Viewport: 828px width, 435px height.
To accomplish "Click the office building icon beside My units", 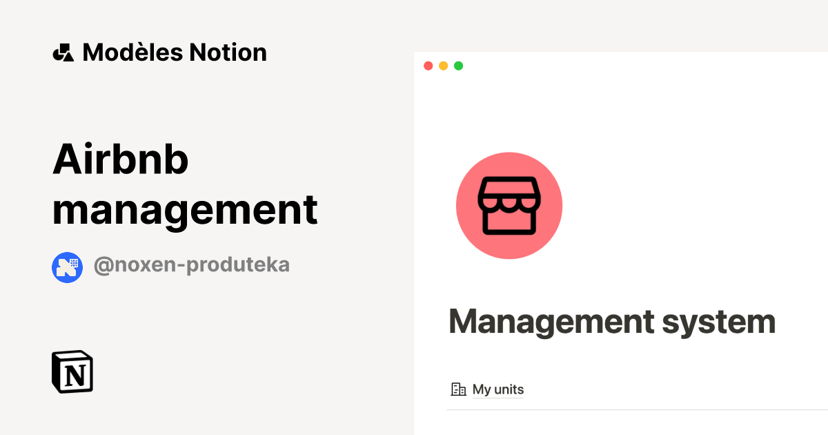I will tap(458, 389).
